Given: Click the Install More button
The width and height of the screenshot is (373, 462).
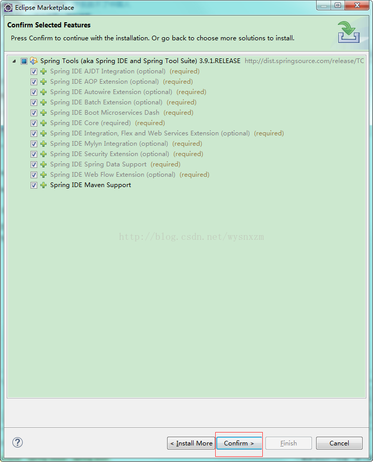Looking at the screenshot, I should [191, 443].
